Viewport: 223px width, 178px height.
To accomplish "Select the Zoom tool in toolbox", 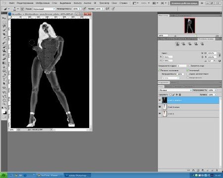I will coord(4,104).
